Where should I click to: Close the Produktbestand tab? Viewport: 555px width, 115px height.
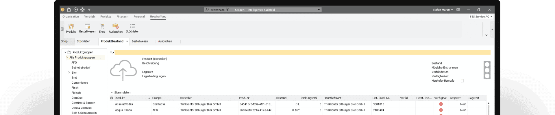(x=127, y=41)
